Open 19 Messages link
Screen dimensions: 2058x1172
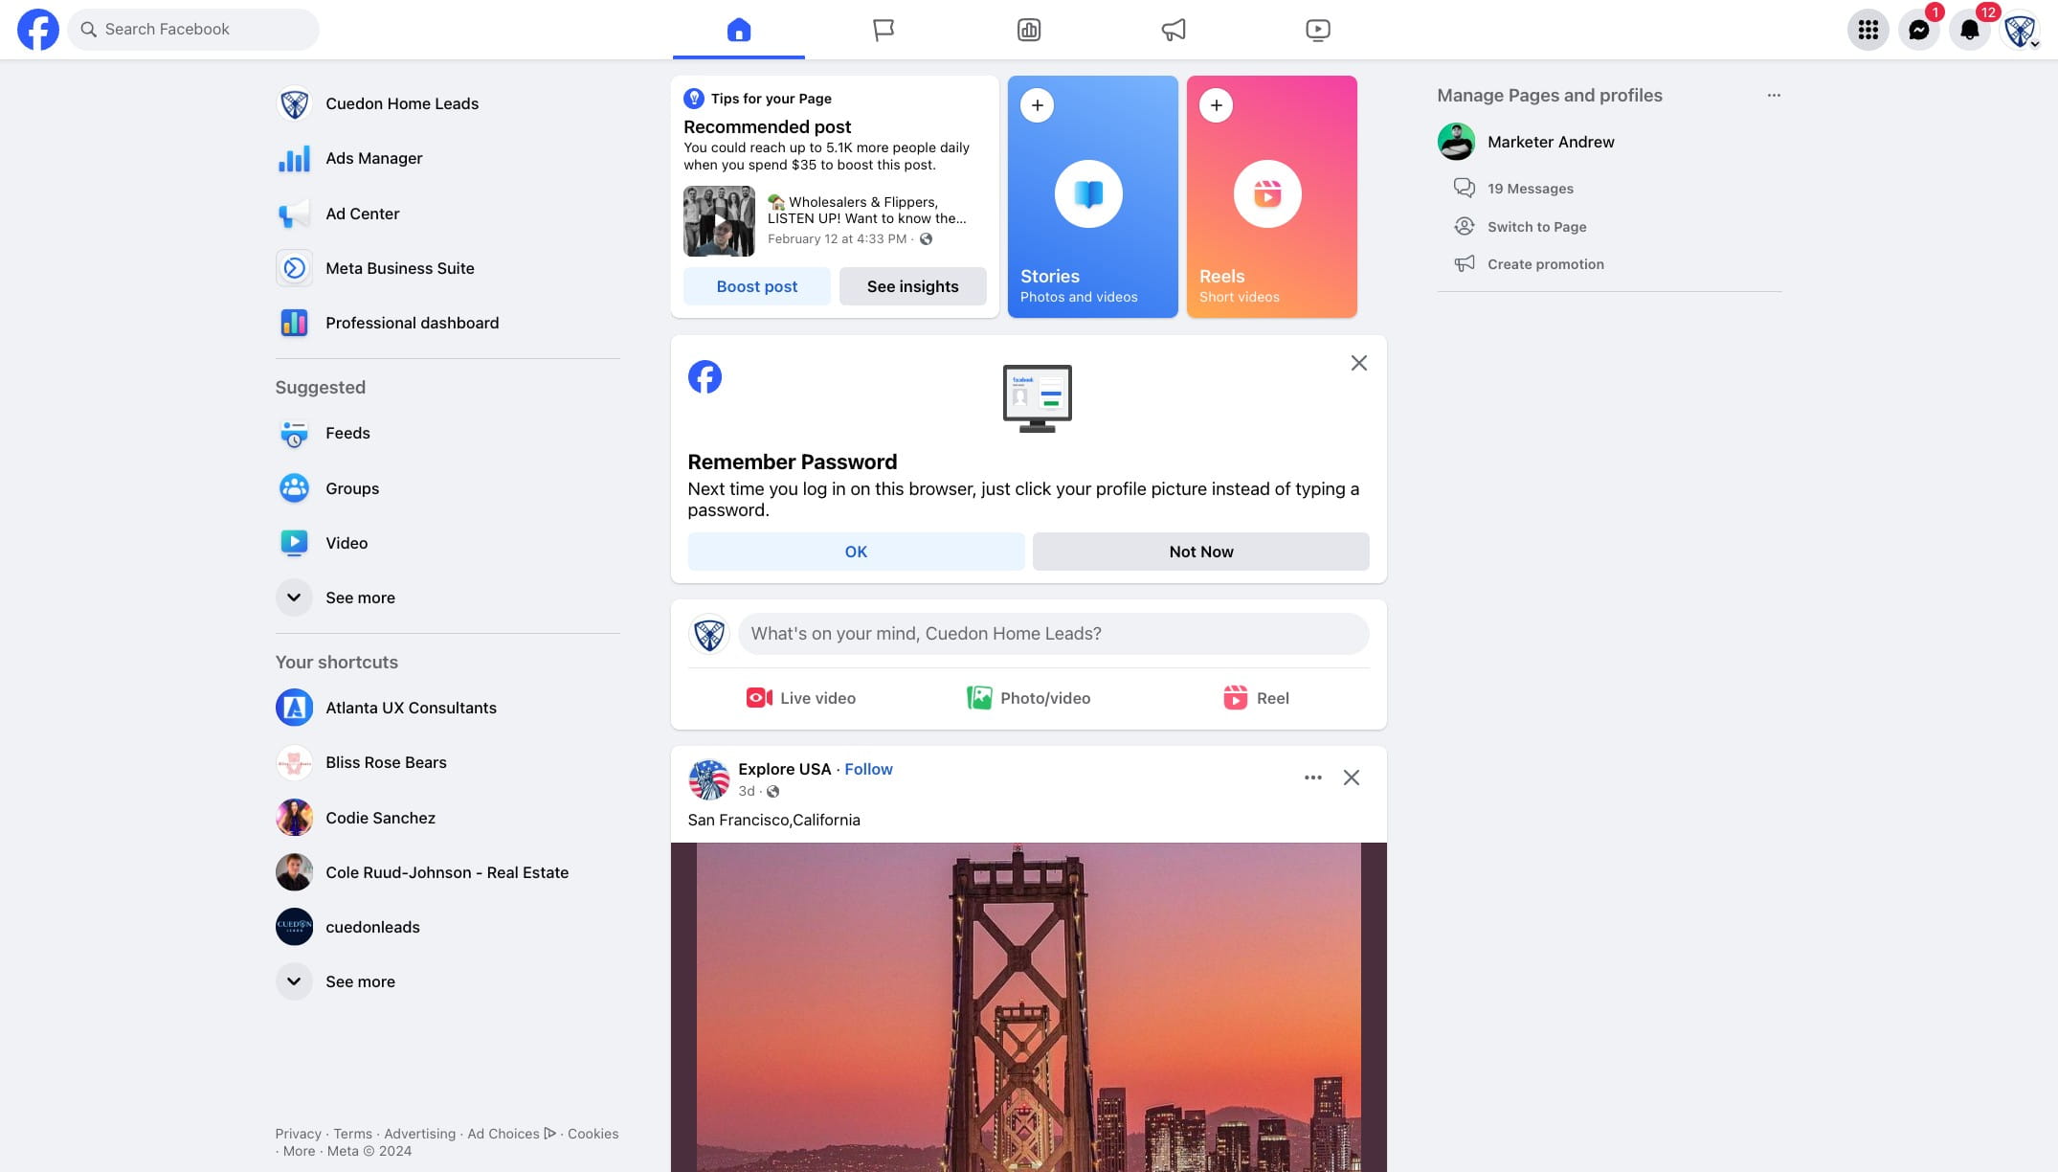point(1530,189)
